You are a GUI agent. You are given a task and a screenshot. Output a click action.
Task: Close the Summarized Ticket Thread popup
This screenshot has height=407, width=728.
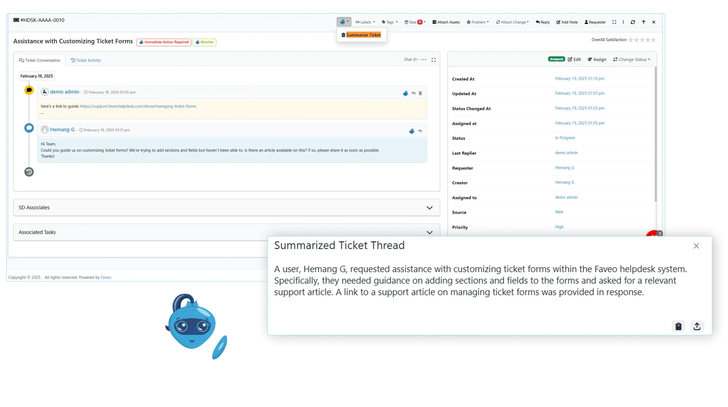pyautogui.click(x=696, y=246)
